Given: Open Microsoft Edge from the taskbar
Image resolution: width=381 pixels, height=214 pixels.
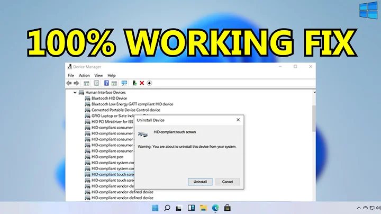Looking at the screenshot, I should [x=215, y=208].
